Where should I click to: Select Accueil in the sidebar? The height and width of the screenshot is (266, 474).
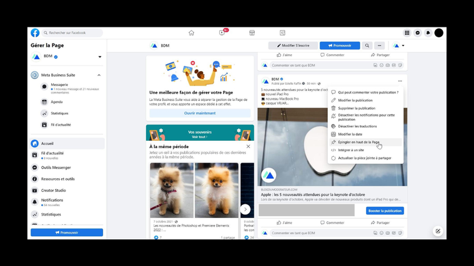tap(67, 143)
